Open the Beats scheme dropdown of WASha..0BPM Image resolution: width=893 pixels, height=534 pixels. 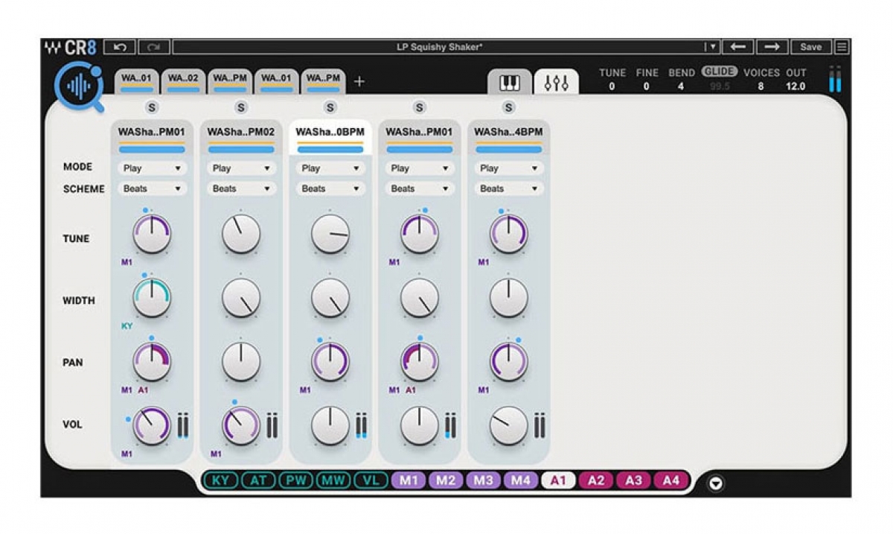coord(330,188)
